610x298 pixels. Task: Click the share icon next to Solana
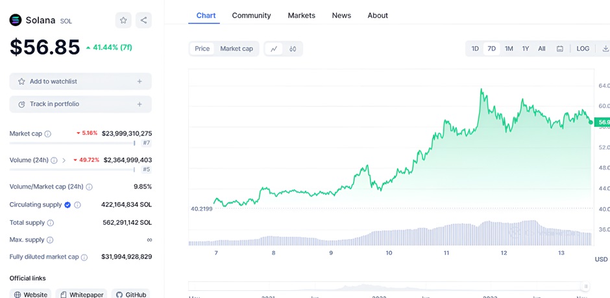point(143,20)
